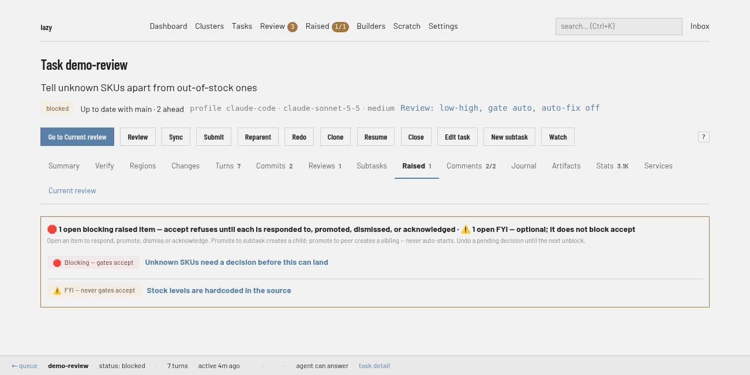
Task: Click the queue back link in footer
Action: coord(24,366)
